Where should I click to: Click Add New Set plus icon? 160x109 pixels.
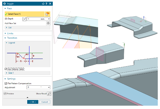(48, 23)
